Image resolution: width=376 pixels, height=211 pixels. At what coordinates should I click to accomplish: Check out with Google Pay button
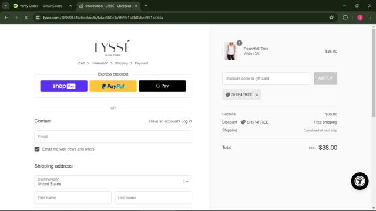pos(162,86)
